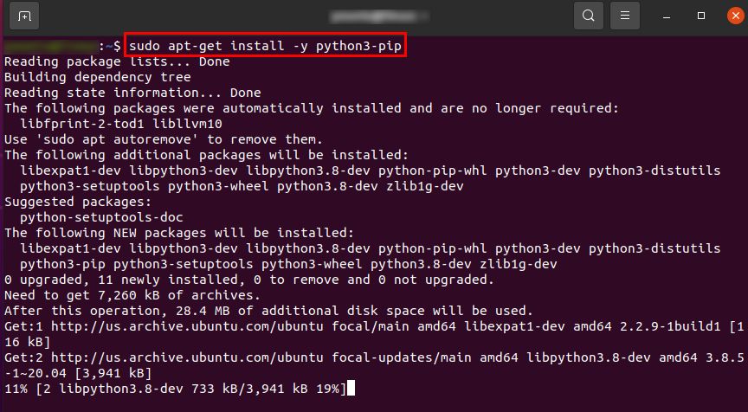
Task: Open the Get:2 us.archive.ubuntu.com URL
Action: (187, 357)
